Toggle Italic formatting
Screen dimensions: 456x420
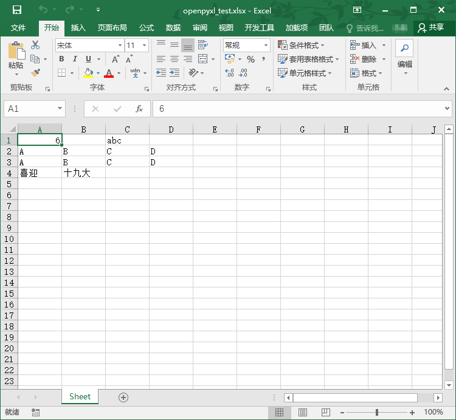(75, 59)
